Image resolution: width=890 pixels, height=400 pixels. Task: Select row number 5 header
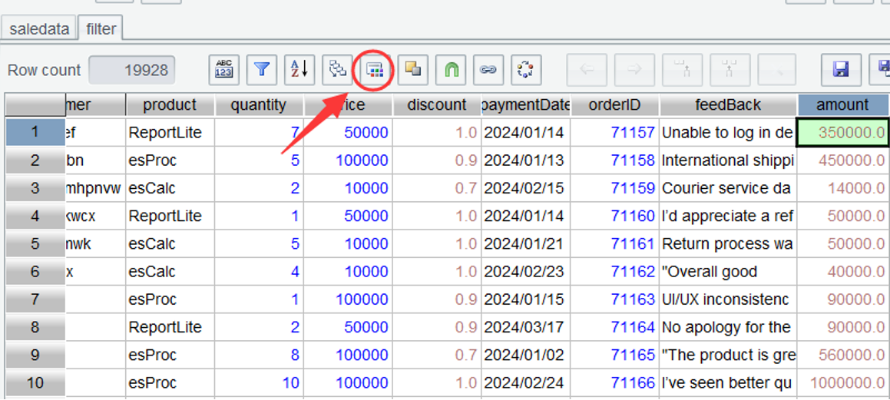click(35, 244)
